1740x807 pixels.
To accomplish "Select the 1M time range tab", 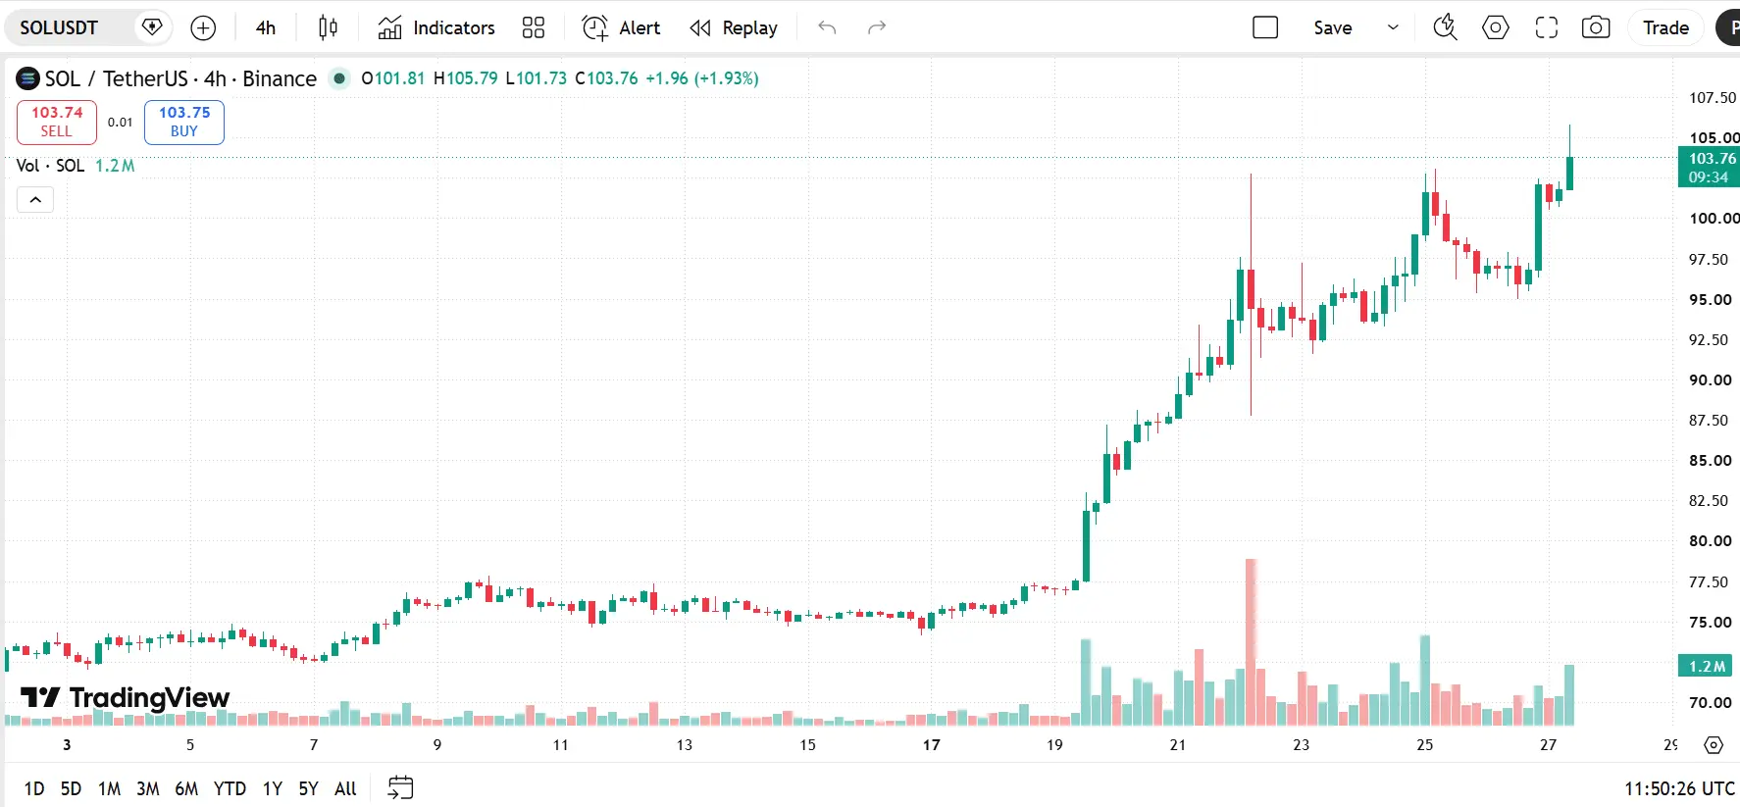I will (x=109, y=788).
